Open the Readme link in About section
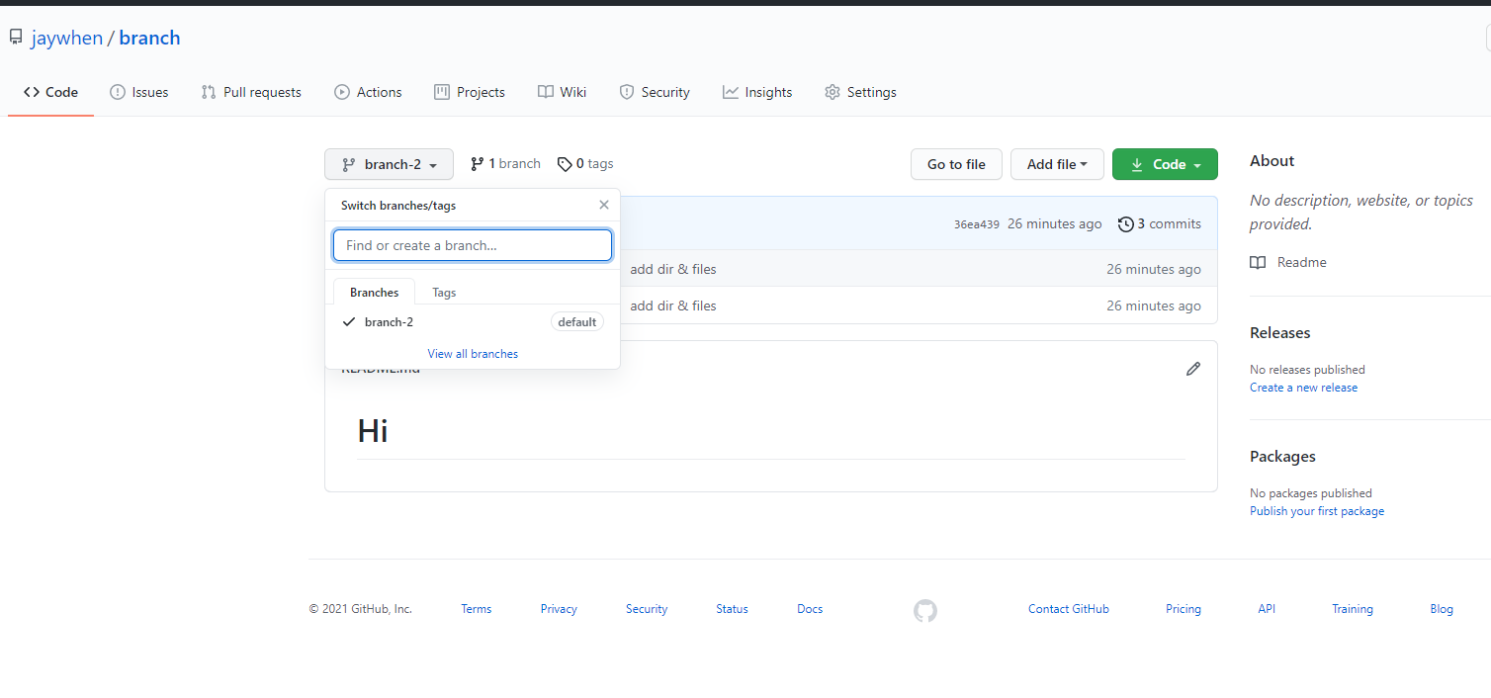 1288,262
